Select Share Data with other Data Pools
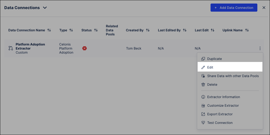The image size is (270, 135). (233, 76)
